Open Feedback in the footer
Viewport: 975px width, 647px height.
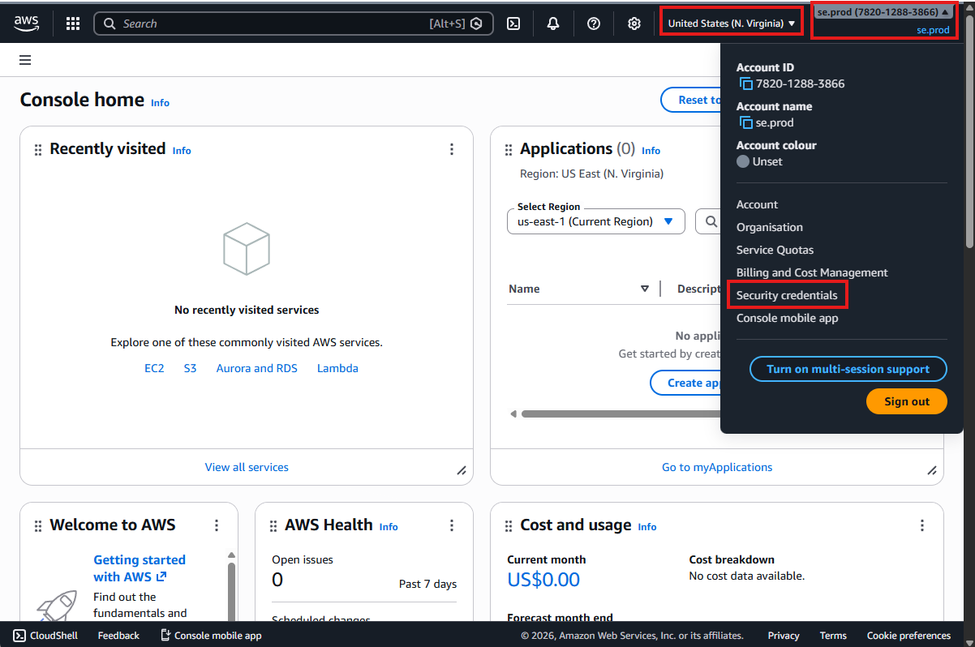coord(118,636)
